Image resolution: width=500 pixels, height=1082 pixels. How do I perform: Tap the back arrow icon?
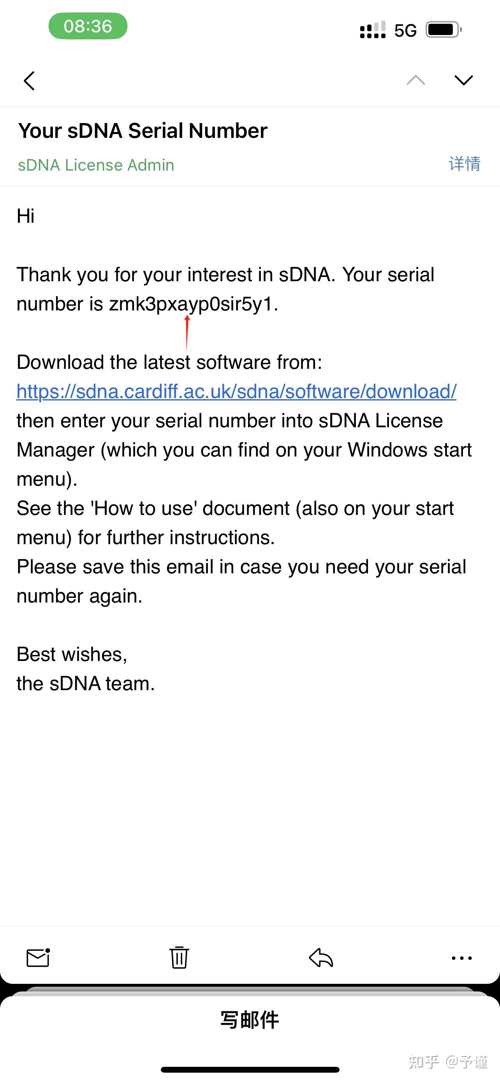click(29, 81)
